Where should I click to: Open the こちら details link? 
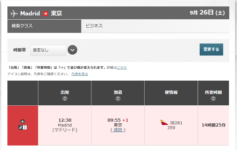coord(122,68)
